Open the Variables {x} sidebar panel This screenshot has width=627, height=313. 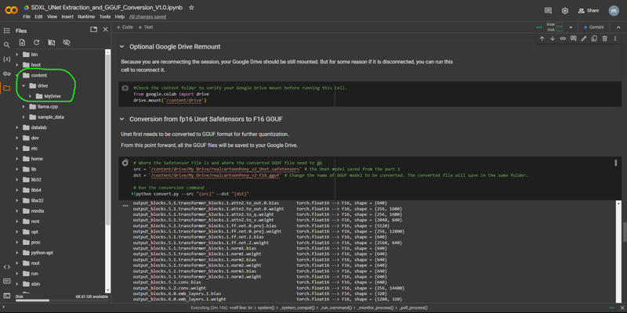pos(7,59)
